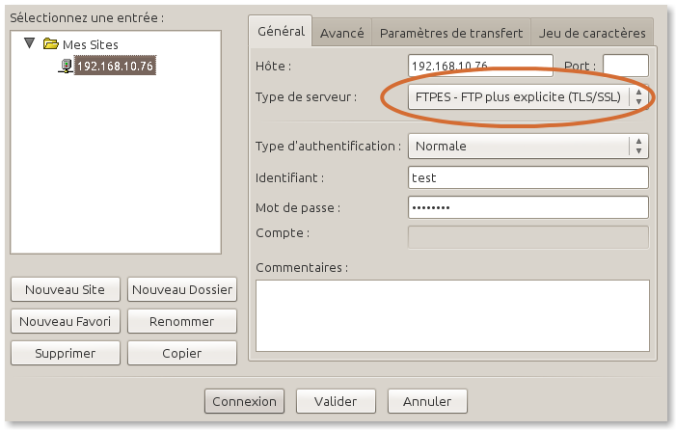Switch to the Avancé tab
This screenshot has width=676, height=430.
341,33
